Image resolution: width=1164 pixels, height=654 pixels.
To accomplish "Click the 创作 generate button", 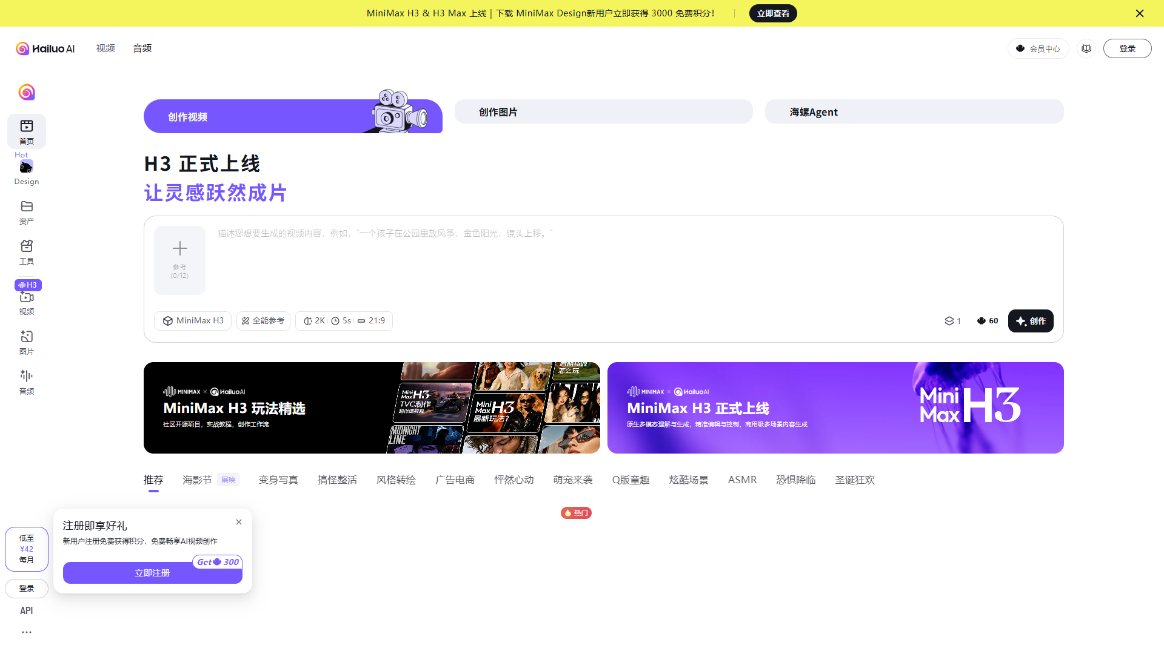I will coord(1031,321).
